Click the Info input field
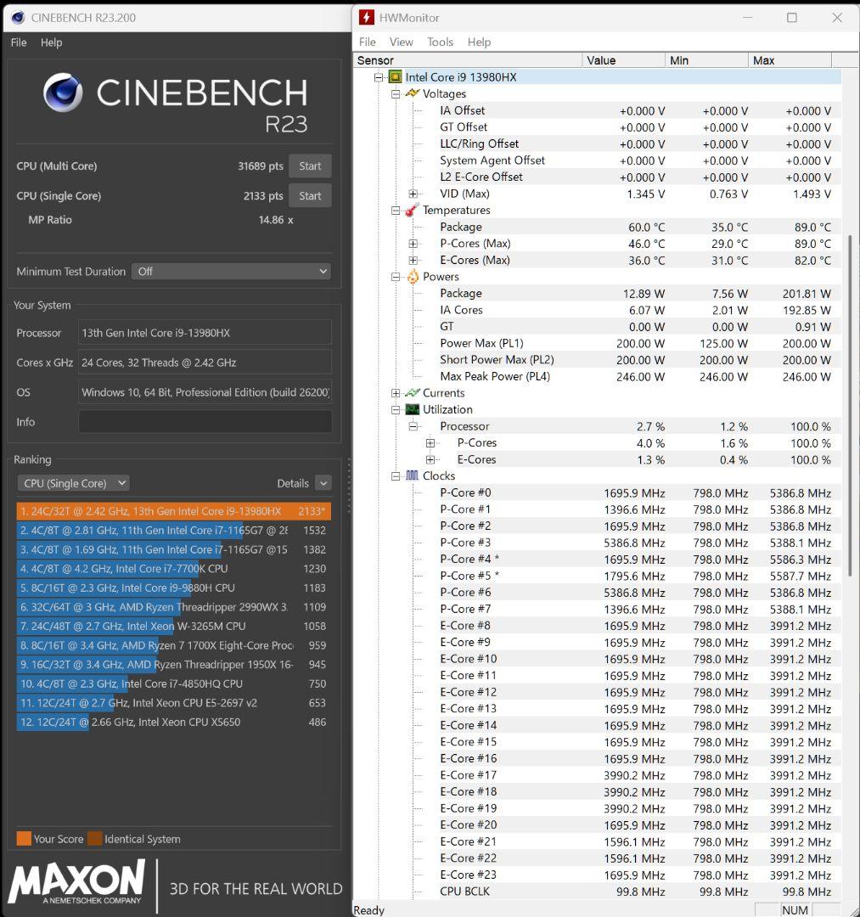The image size is (860, 917). (x=205, y=422)
